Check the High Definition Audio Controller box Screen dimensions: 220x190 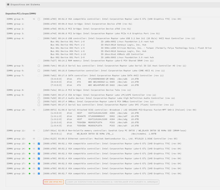tap(39, 98)
